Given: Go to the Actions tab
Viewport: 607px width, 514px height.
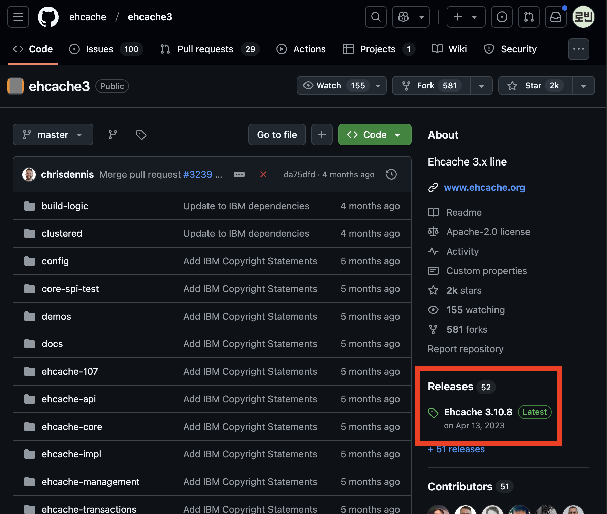Looking at the screenshot, I should [301, 49].
